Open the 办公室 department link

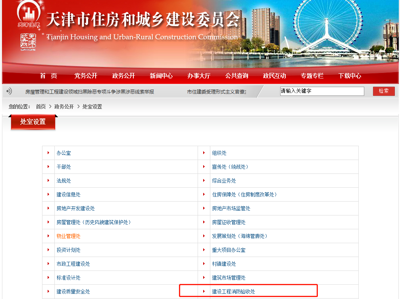click(64, 153)
